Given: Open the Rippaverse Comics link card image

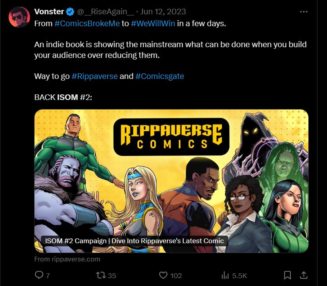Looking at the screenshot, I should [171, 181].
